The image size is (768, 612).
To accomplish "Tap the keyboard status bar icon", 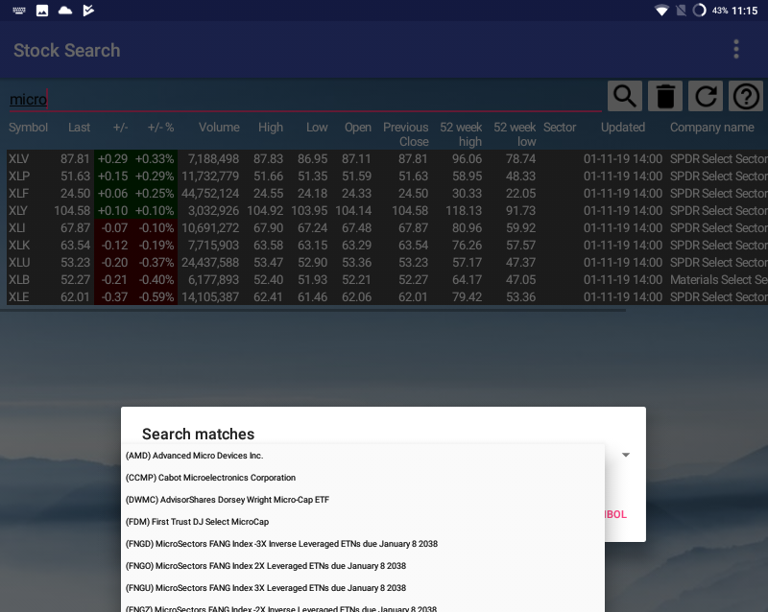I will 19,11.
